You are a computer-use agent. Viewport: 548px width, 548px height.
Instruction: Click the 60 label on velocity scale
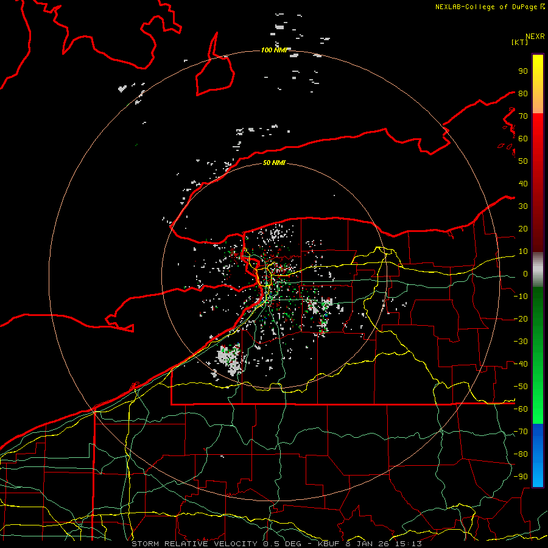pos(523,138)
